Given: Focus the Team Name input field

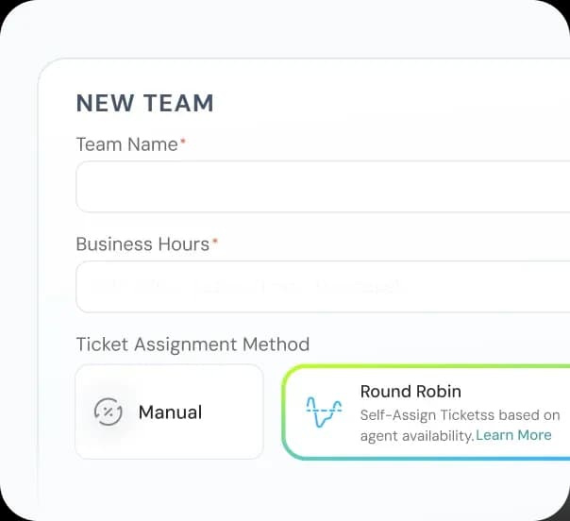Looking at the screenshot, I should coord(321,187).
